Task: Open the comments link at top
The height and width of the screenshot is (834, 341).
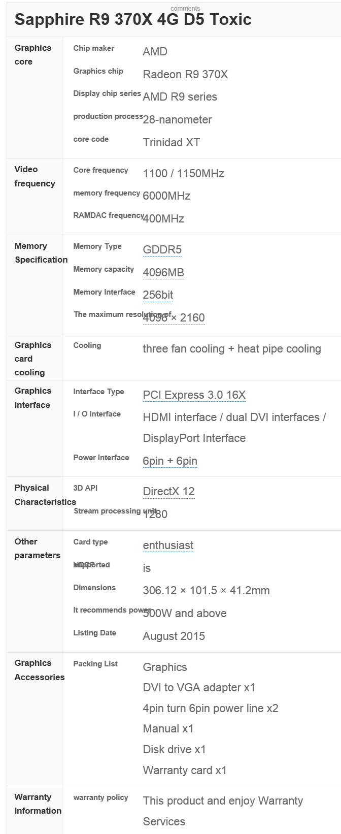Action: (x=185, y=9)
